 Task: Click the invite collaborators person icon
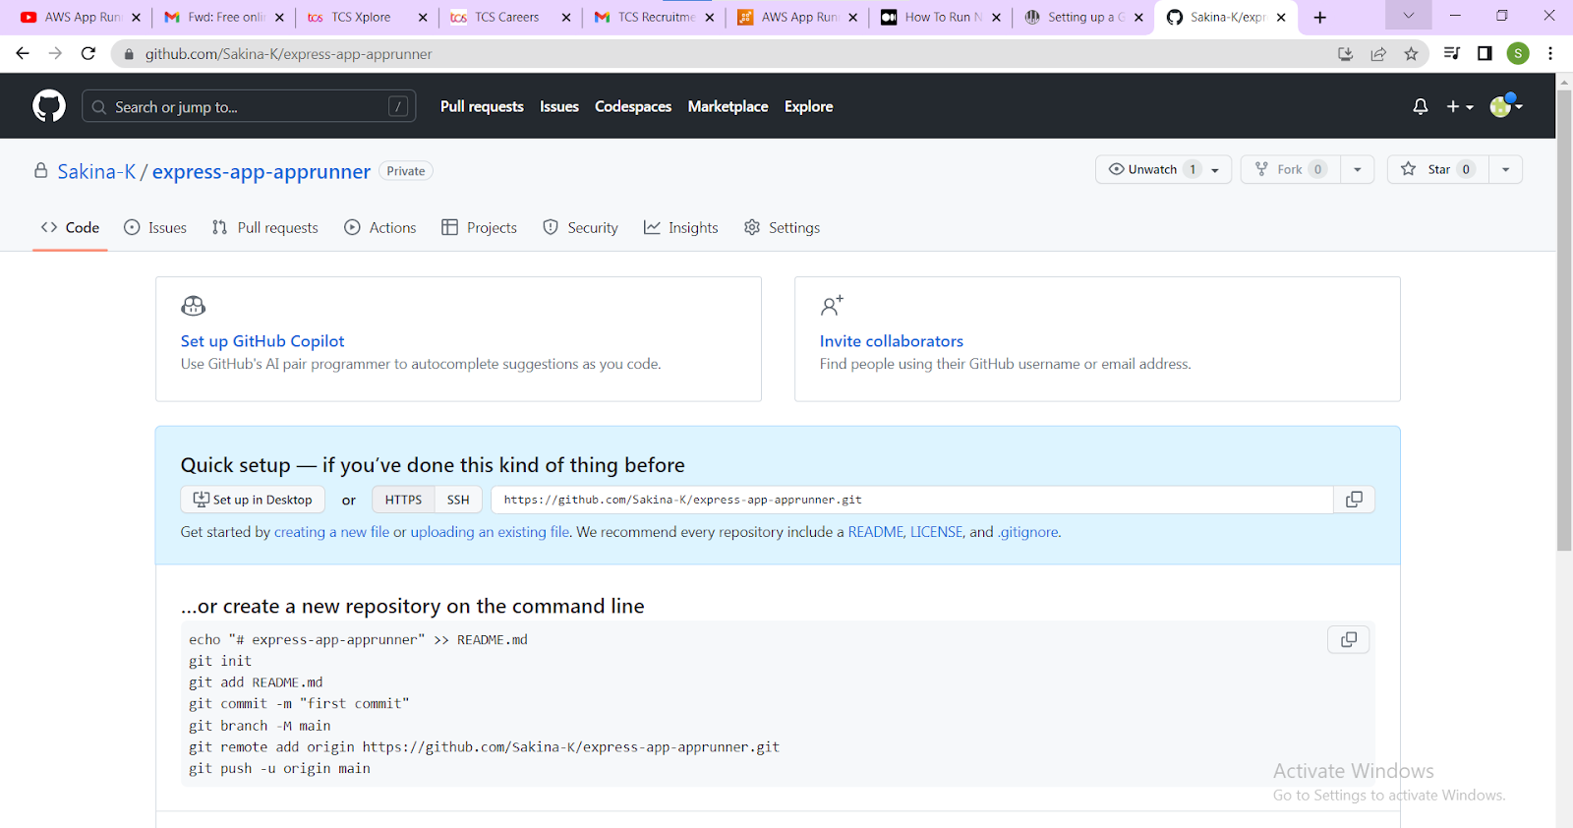832,306
